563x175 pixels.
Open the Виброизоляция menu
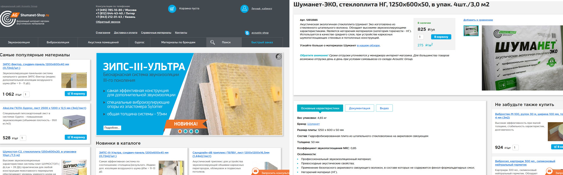point(58,42)
